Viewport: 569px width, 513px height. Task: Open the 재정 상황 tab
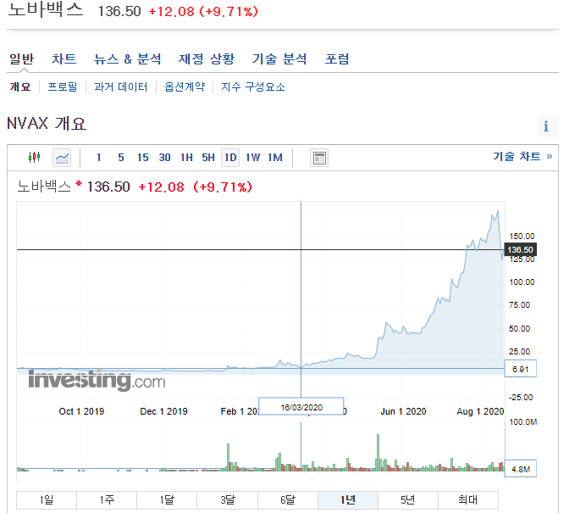pyautogui.click(x=207, y=59)
